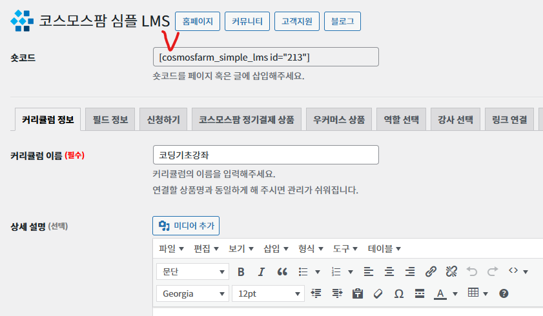Remove link with unlink icon

click(451, 272)
